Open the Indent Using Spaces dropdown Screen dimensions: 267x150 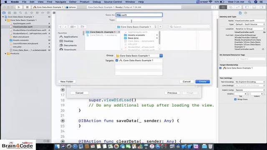(x=250, y=90)
